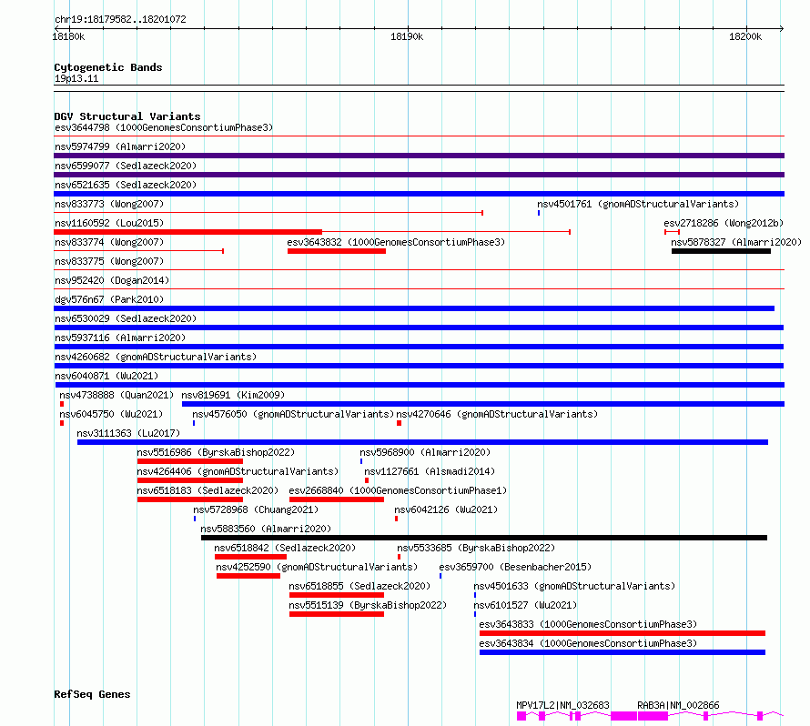Select the esv3643833 red variant bar
The image size is (810, 726).
click(x=623, y=633)
